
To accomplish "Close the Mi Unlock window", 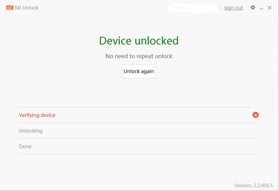I will (270, 7).
